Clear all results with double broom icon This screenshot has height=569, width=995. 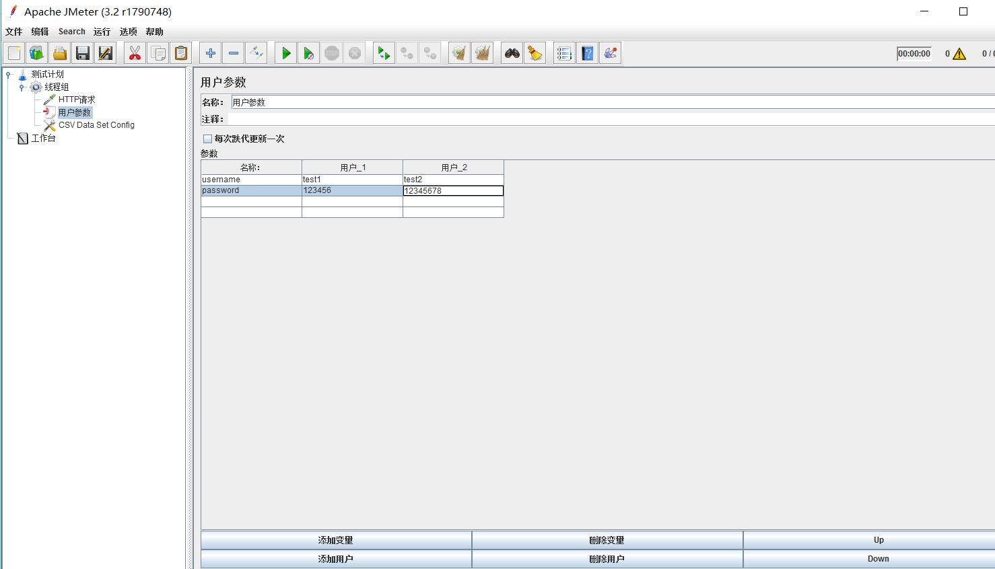(483, 53)
